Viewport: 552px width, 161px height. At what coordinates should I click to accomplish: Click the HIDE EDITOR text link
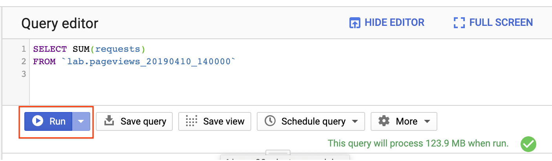point(394,23)
